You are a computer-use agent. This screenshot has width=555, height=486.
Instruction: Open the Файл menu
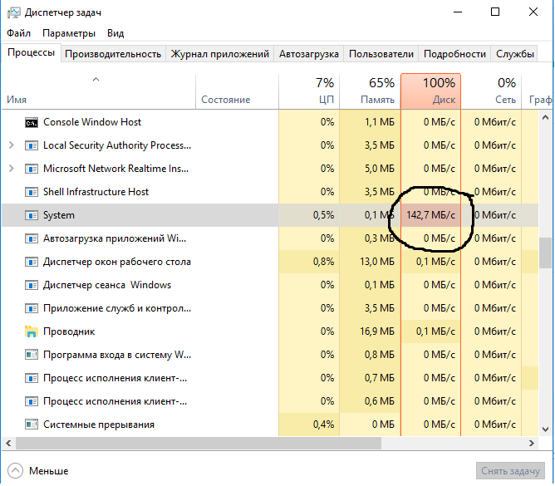[x=19, y=33]
